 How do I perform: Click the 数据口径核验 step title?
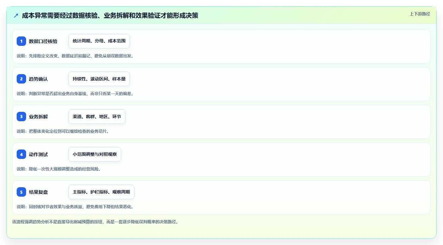tap(43, 41)
